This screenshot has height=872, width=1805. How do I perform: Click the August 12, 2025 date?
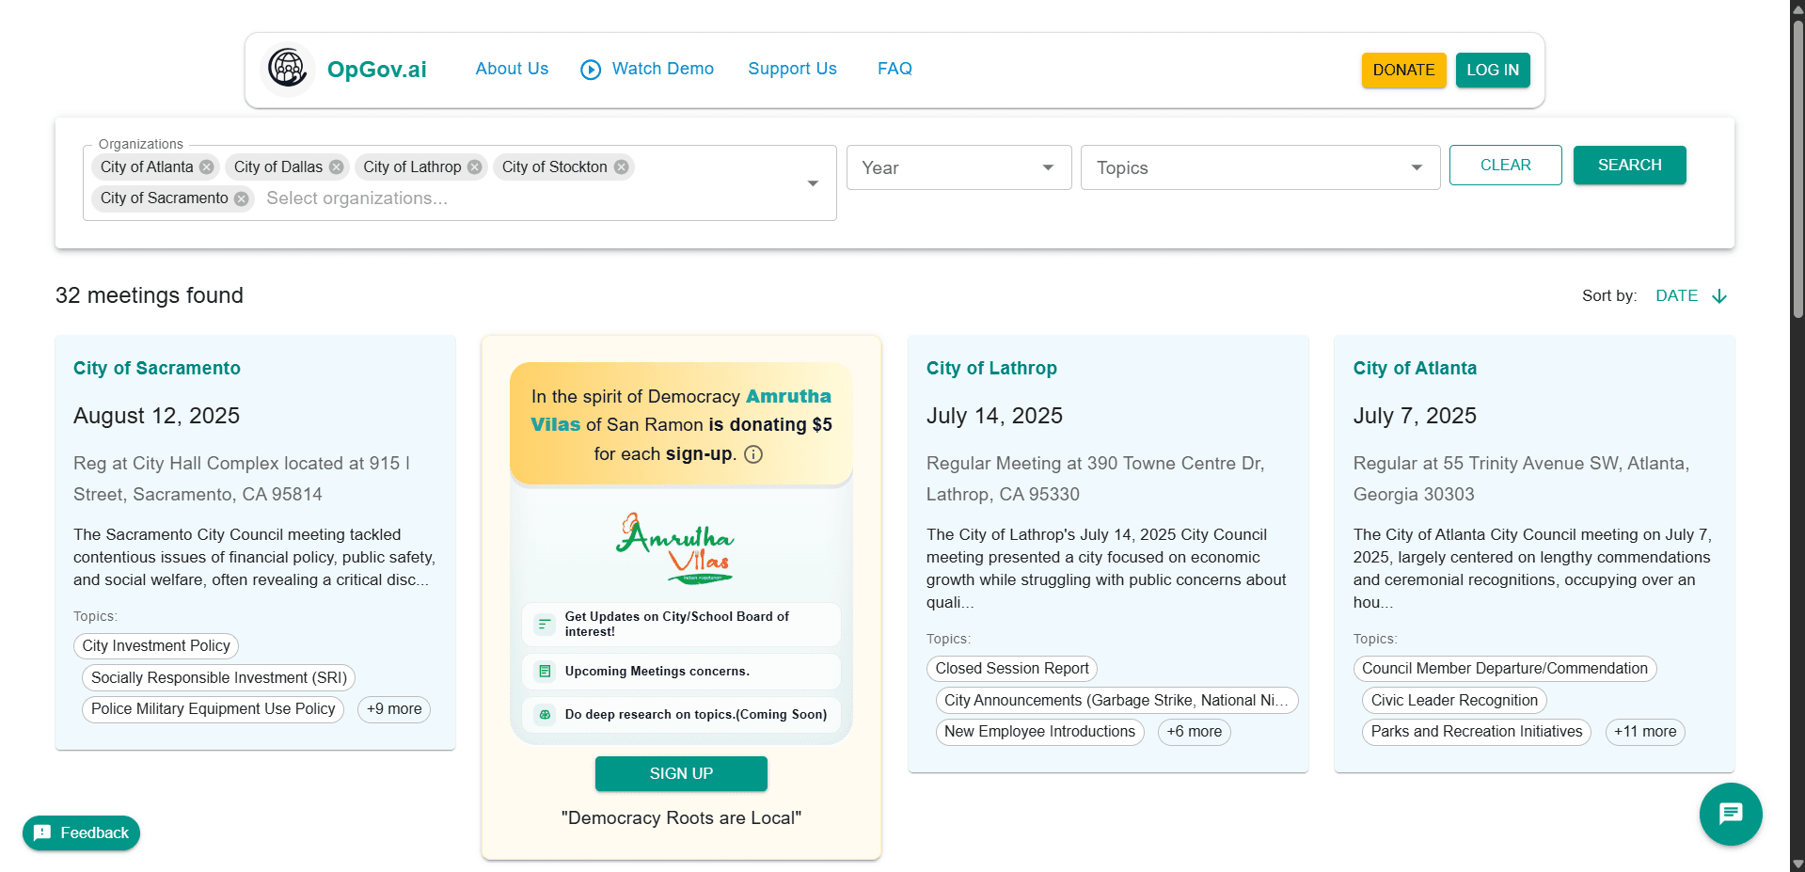pos(157,416)
